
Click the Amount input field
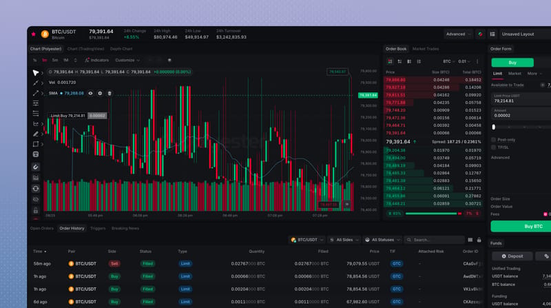click(x=521, y=114)
